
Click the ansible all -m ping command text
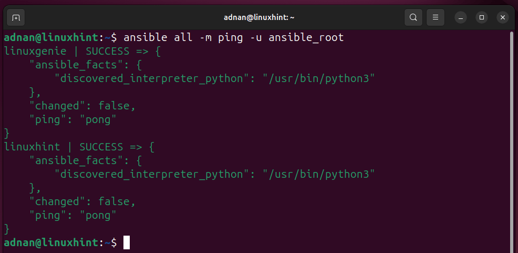[234, 37]
